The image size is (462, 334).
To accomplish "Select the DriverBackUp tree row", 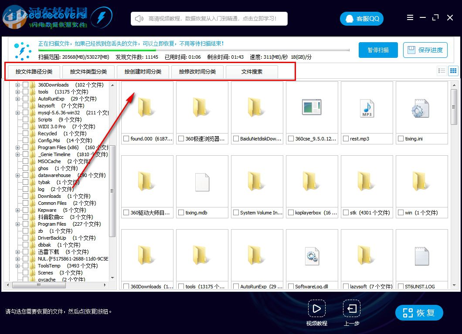I will [67, 238].
